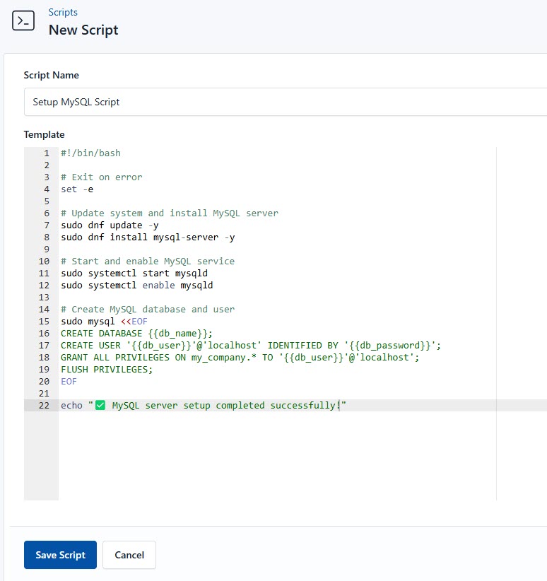
Task: Click the '# Exit on error' comment
Action: point(102,177)
